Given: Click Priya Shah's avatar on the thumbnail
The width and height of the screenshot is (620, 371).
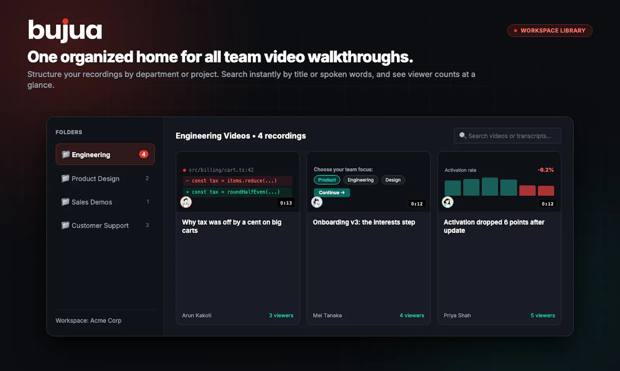Looking at the screenshot, I should (448, 202).
